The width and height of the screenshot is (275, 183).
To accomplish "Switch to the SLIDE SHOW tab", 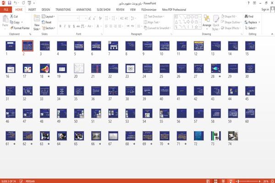I will tap(104, 10).
